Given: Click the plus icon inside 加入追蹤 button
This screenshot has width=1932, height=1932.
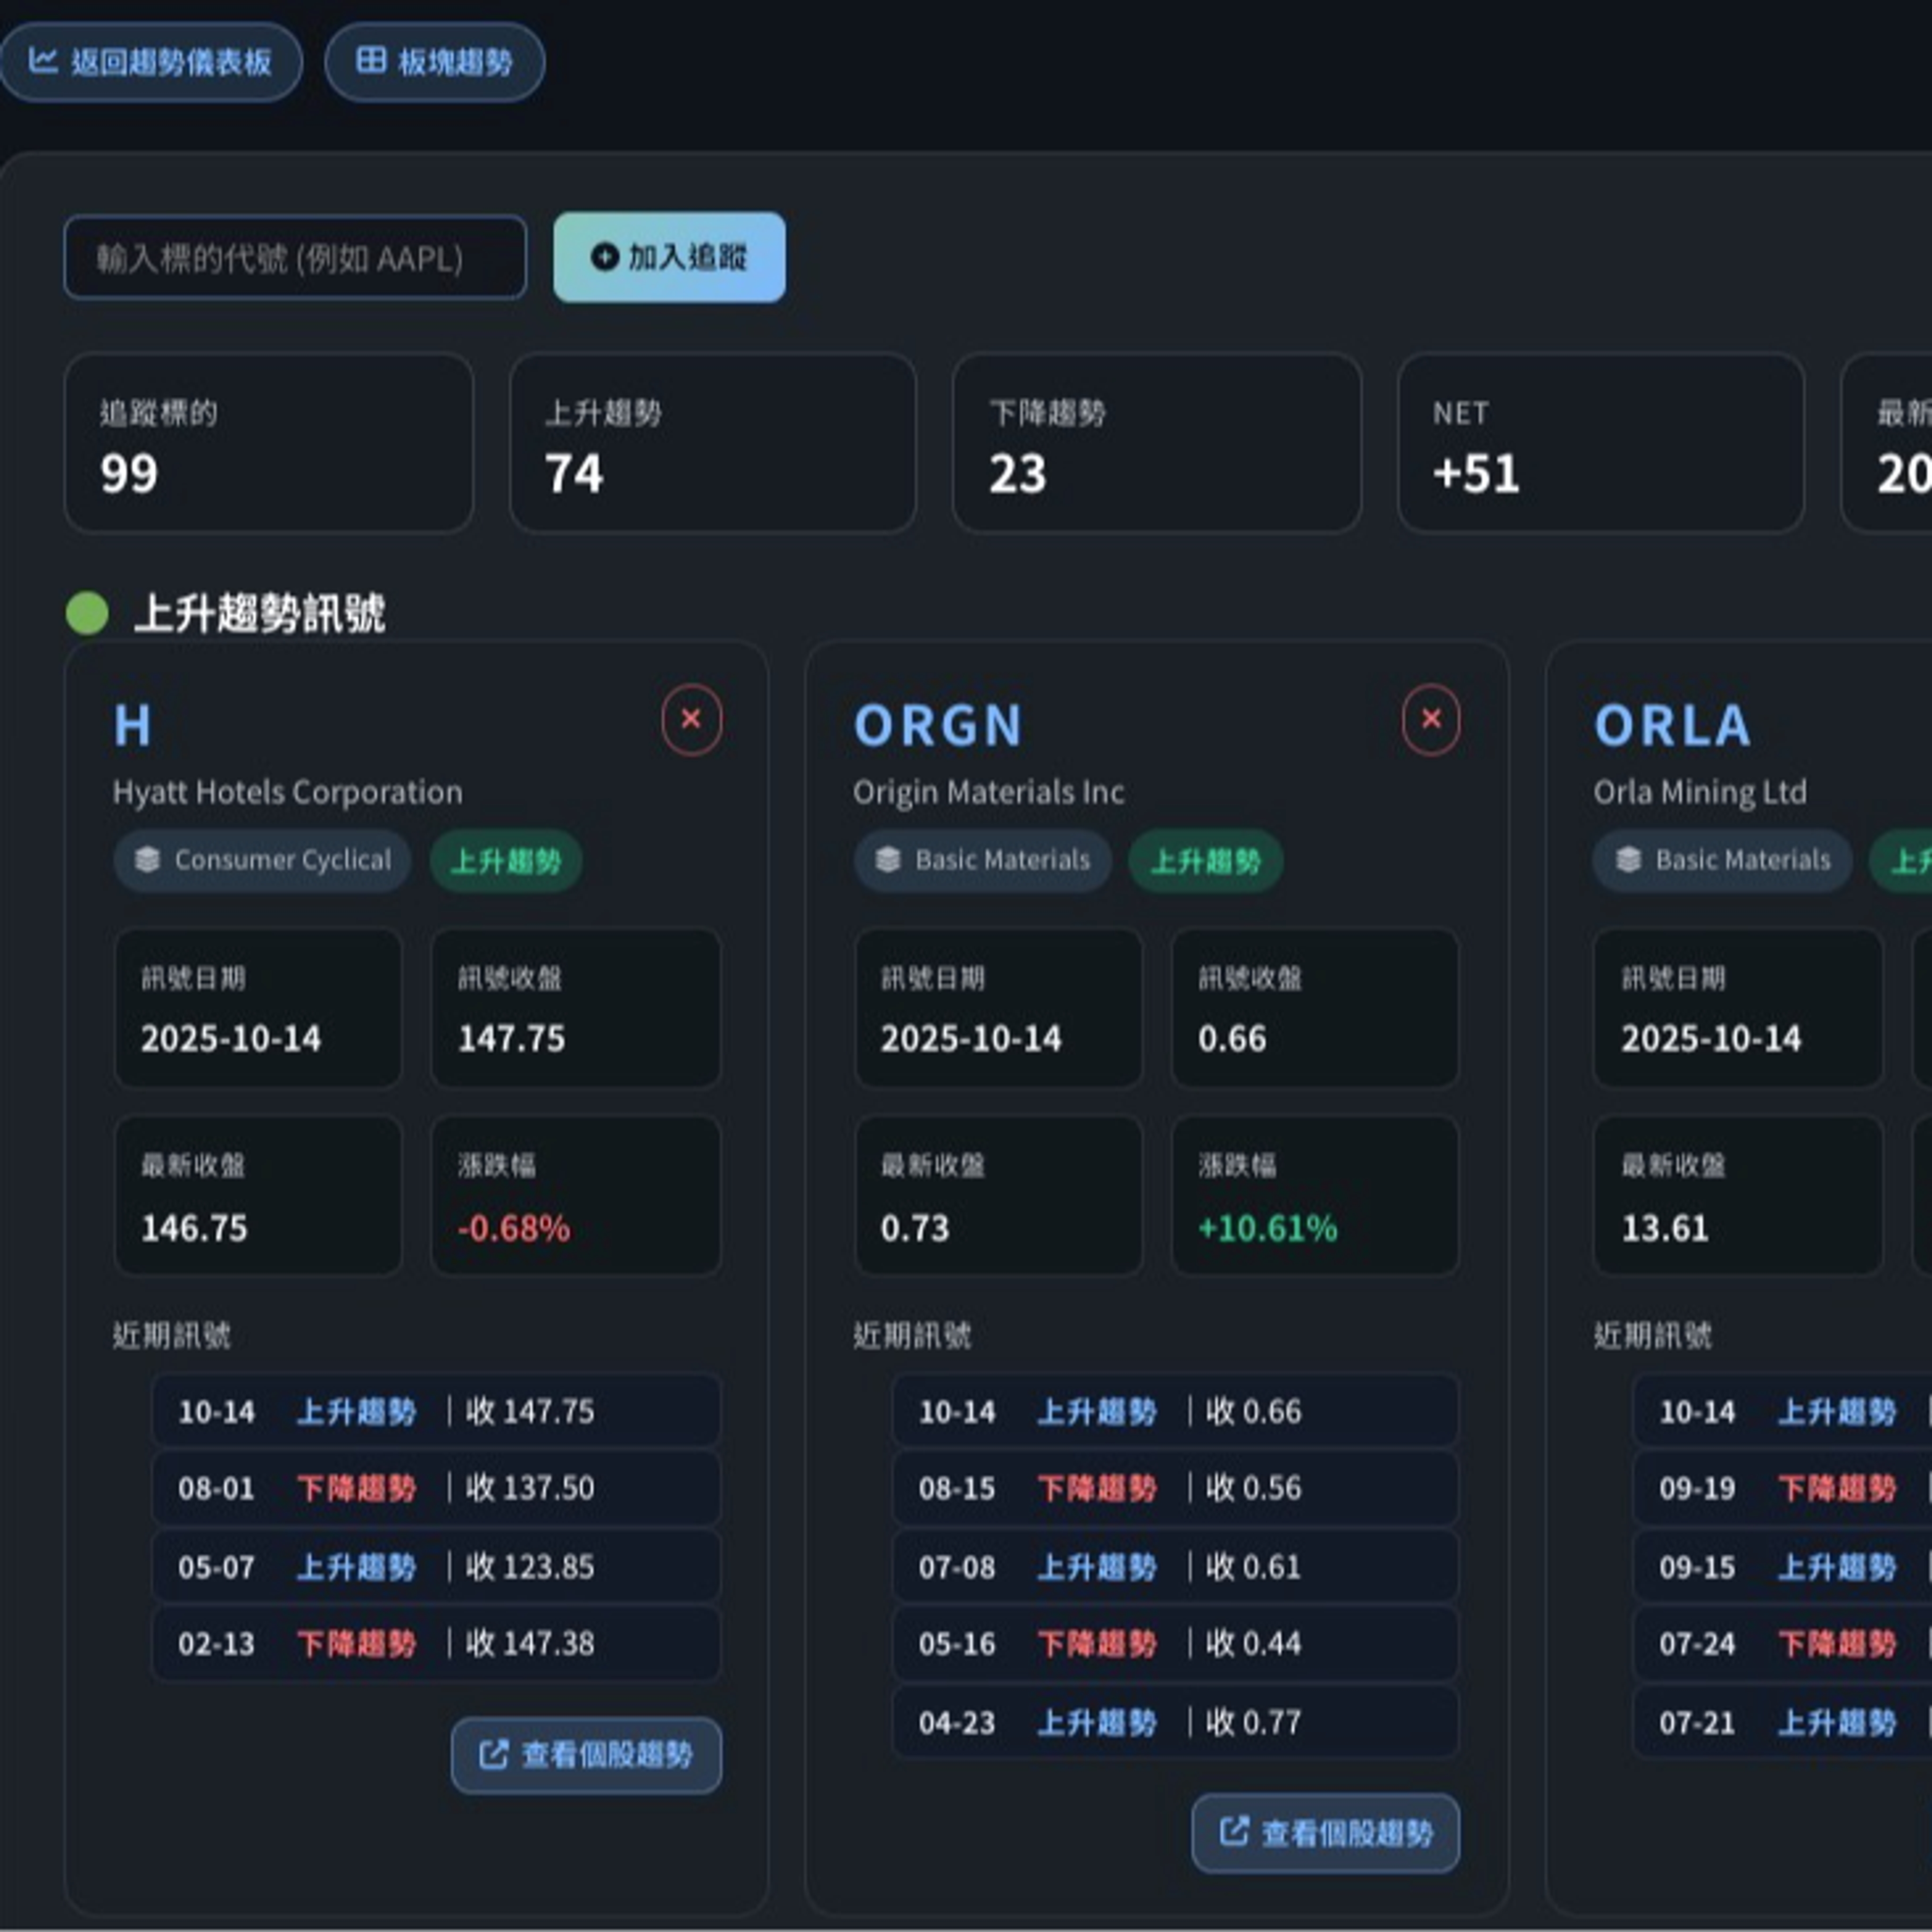Looking at the screenshot, I should pos(604,257).
